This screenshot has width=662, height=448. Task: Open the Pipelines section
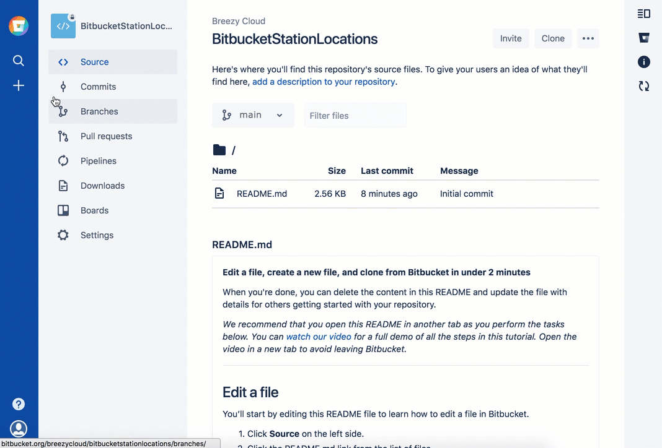[x=98, y=161]
